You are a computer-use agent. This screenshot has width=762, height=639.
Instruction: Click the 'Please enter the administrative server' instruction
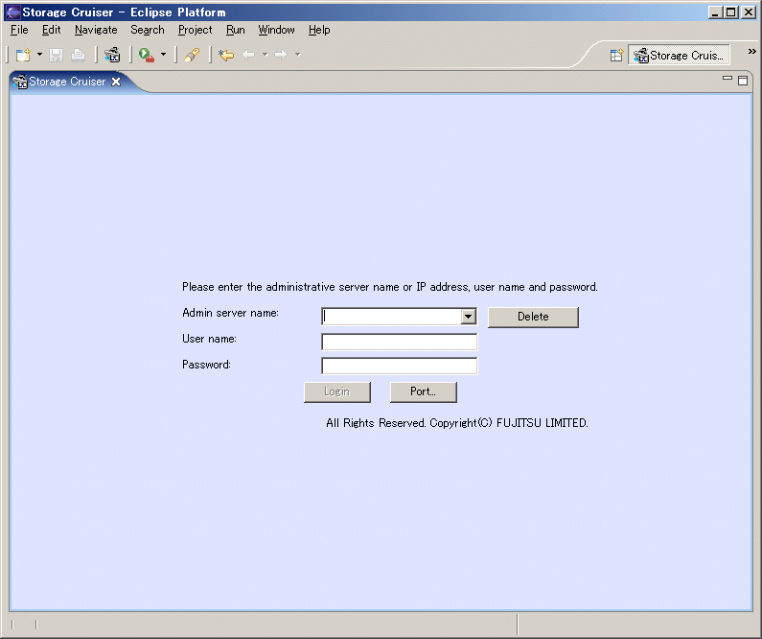[x=390, y=287]
